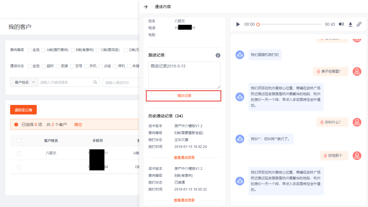Click the 主叫欠费 dial status value
The image size is (368, 207).
click(181, 140)
